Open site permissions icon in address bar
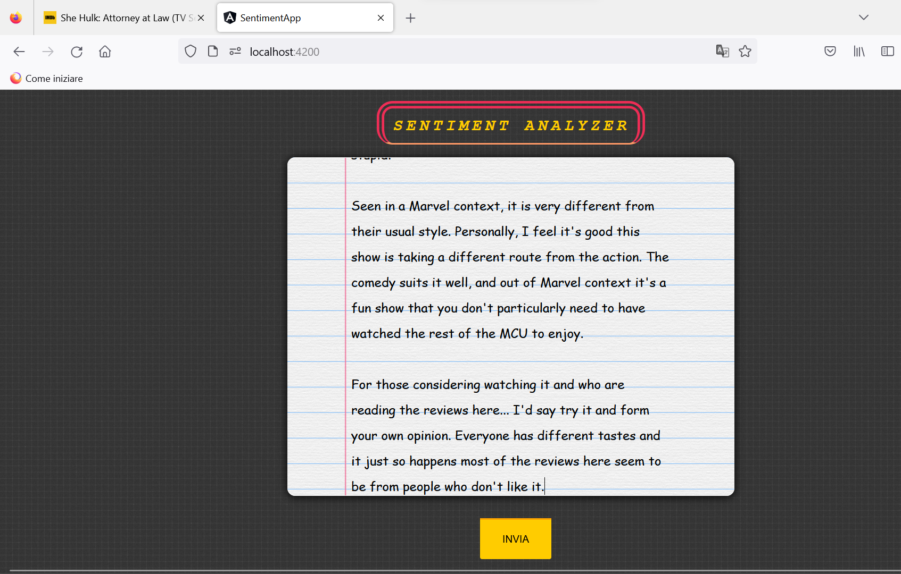 [x=235, y=51]
